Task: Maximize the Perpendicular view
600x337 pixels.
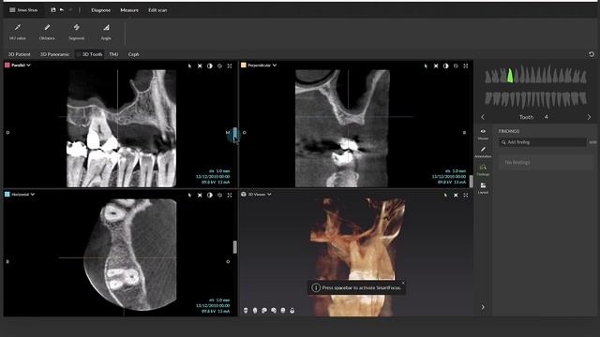Action: (x=466, y=66)
